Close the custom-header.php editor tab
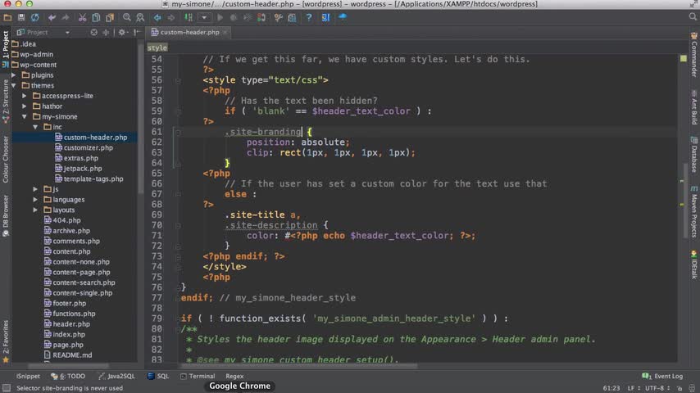The width and height of the screenshot is (700, 393). pyautogui.click(x=225, y=32)
